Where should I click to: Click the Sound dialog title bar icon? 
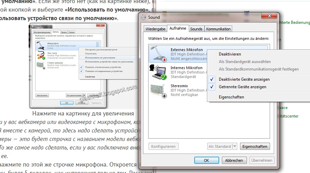[143, 17]
